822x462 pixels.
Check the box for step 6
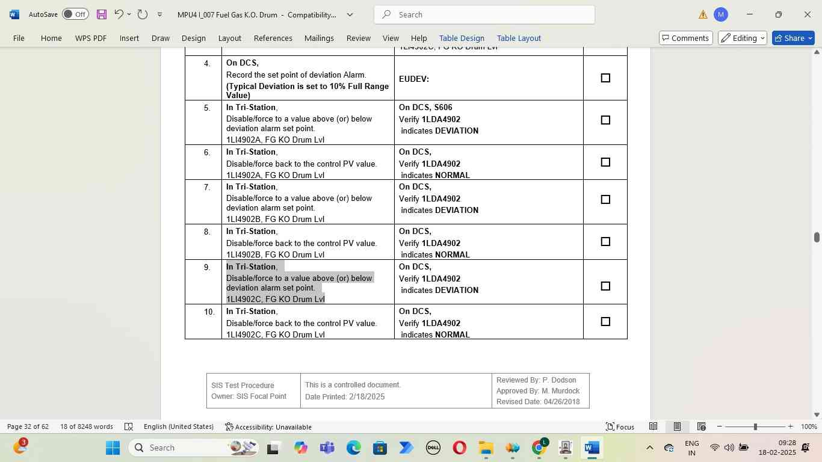(x=605, y=162)
